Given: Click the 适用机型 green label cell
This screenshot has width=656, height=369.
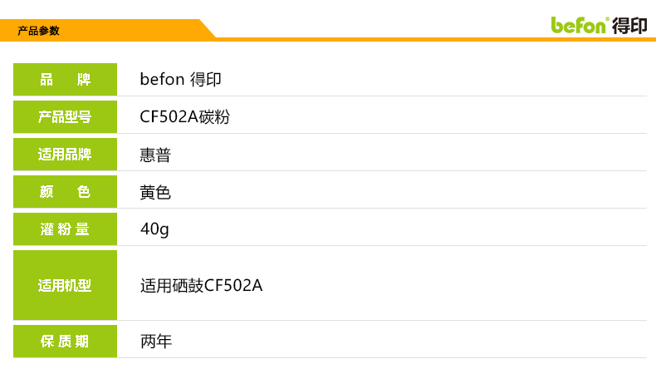Looking at the screenshot, I should click(x=65, y=285).
